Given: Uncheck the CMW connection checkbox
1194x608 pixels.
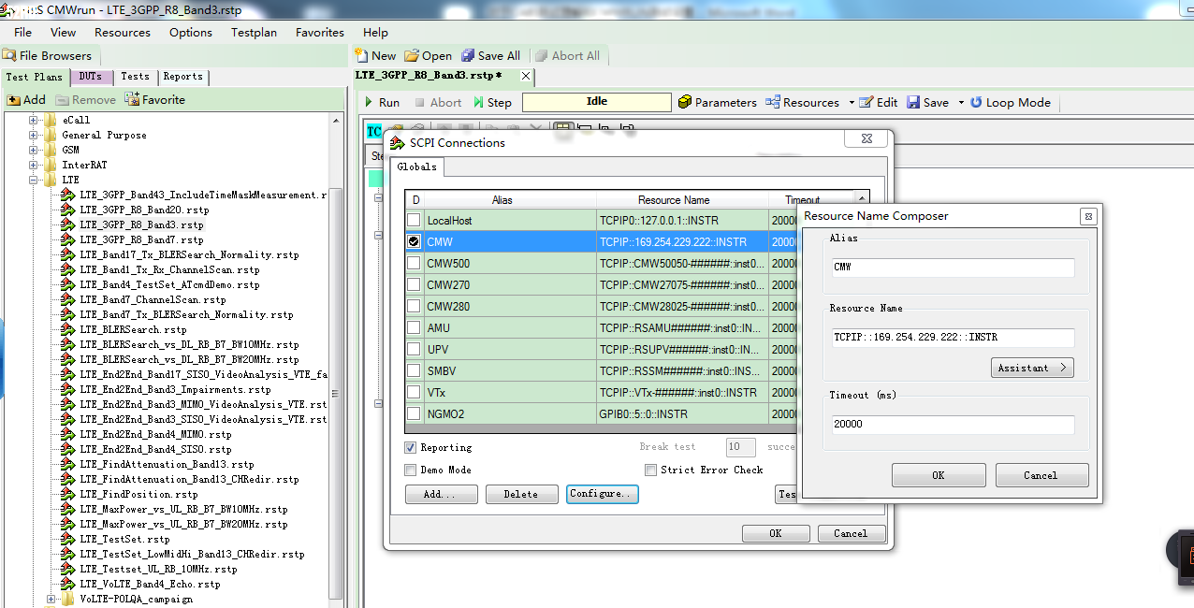Looking at the screenshot, I should [414, 241].
